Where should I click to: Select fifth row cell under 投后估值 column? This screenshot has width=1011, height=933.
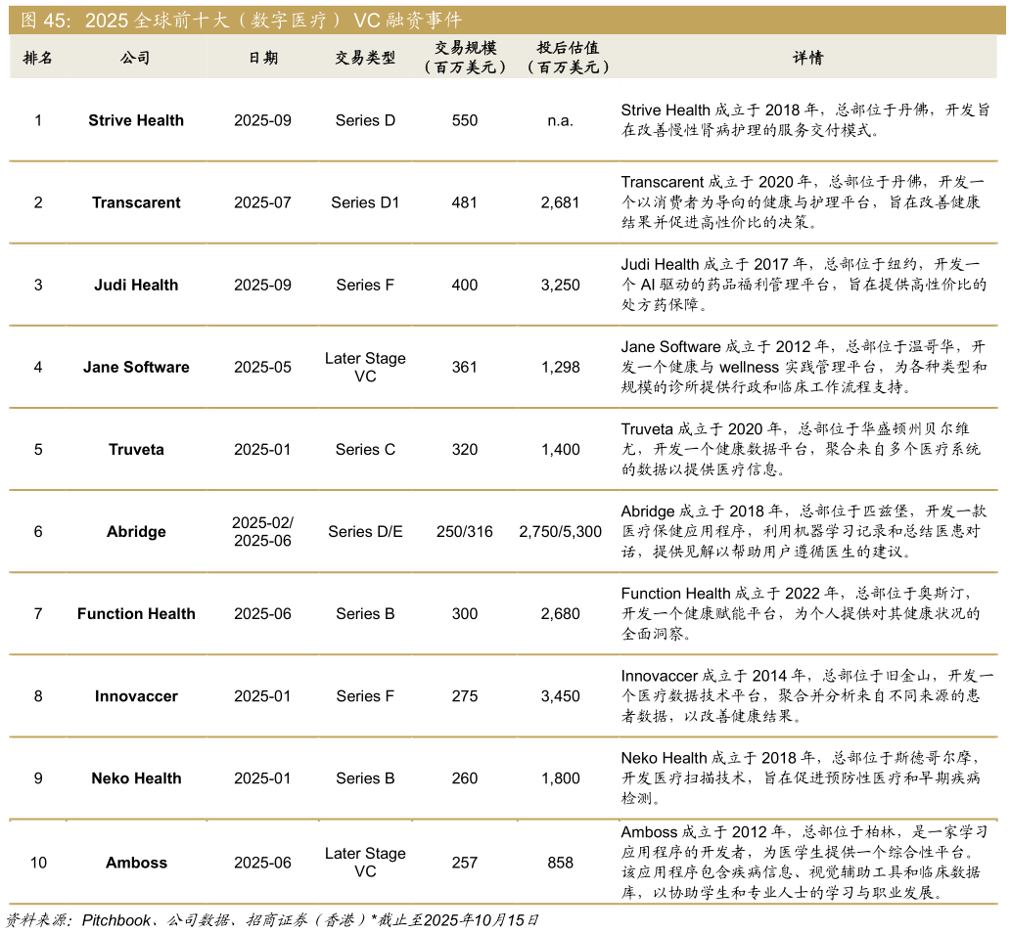[568, 448]
